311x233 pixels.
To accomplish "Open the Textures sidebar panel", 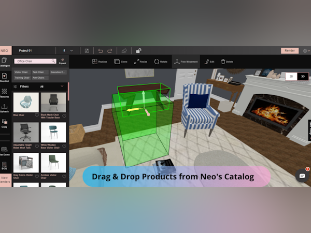I will pyautogui.click(x=4, y=93).
